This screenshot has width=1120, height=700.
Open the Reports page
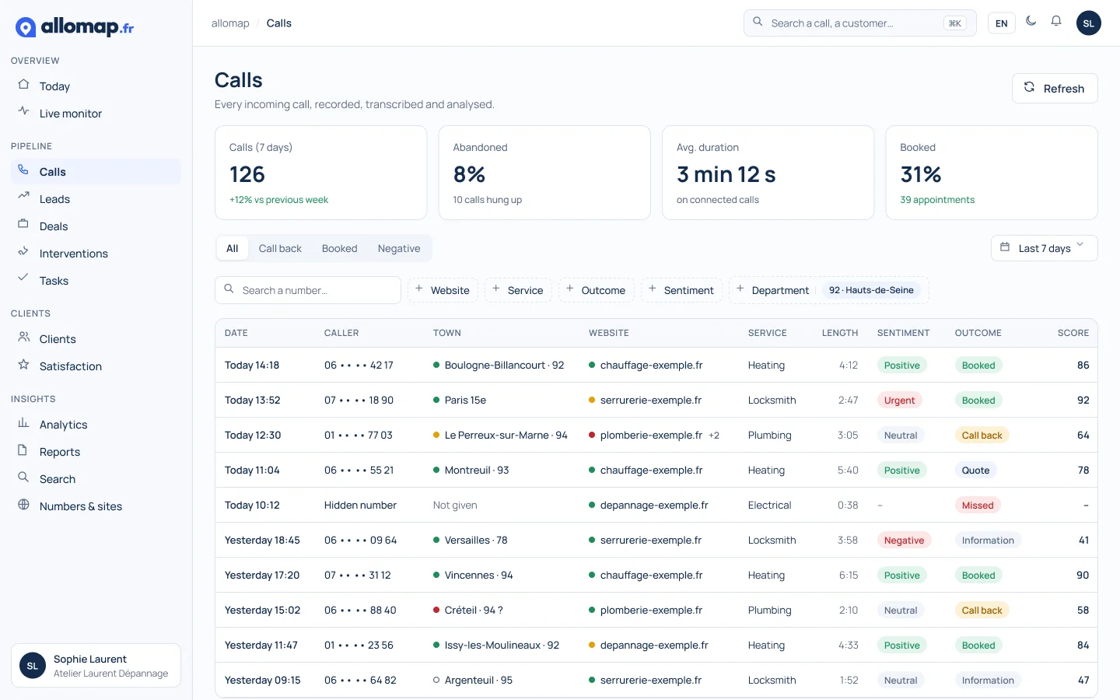pyautogui.click(x=96, y=452)
